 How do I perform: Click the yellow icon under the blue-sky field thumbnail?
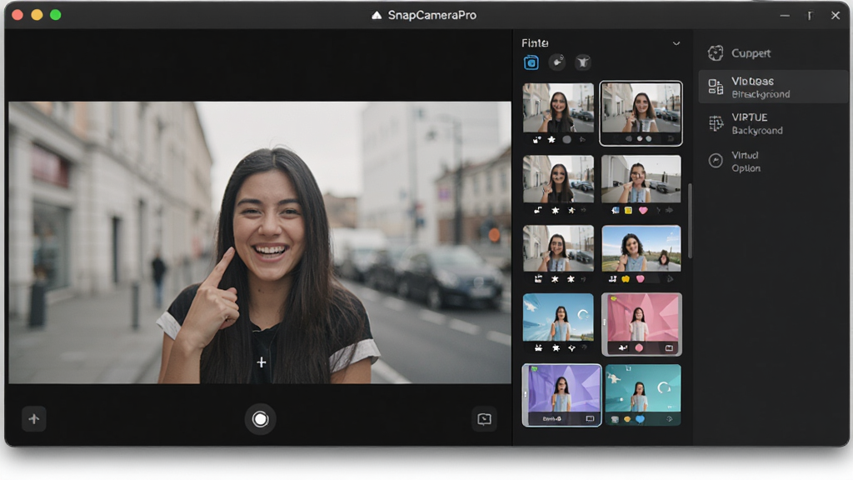coord(626,279)
